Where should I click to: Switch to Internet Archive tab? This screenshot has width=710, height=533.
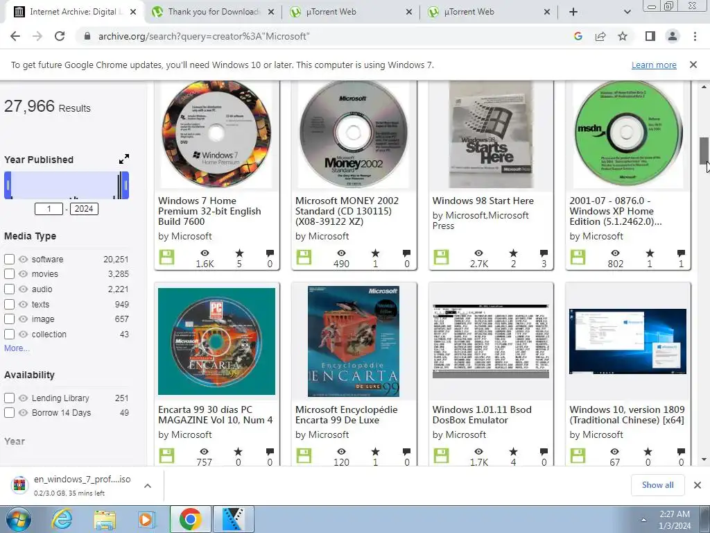point(75,12)
